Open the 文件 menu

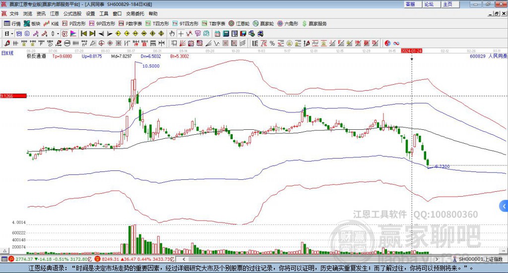(x=14, y=13)
